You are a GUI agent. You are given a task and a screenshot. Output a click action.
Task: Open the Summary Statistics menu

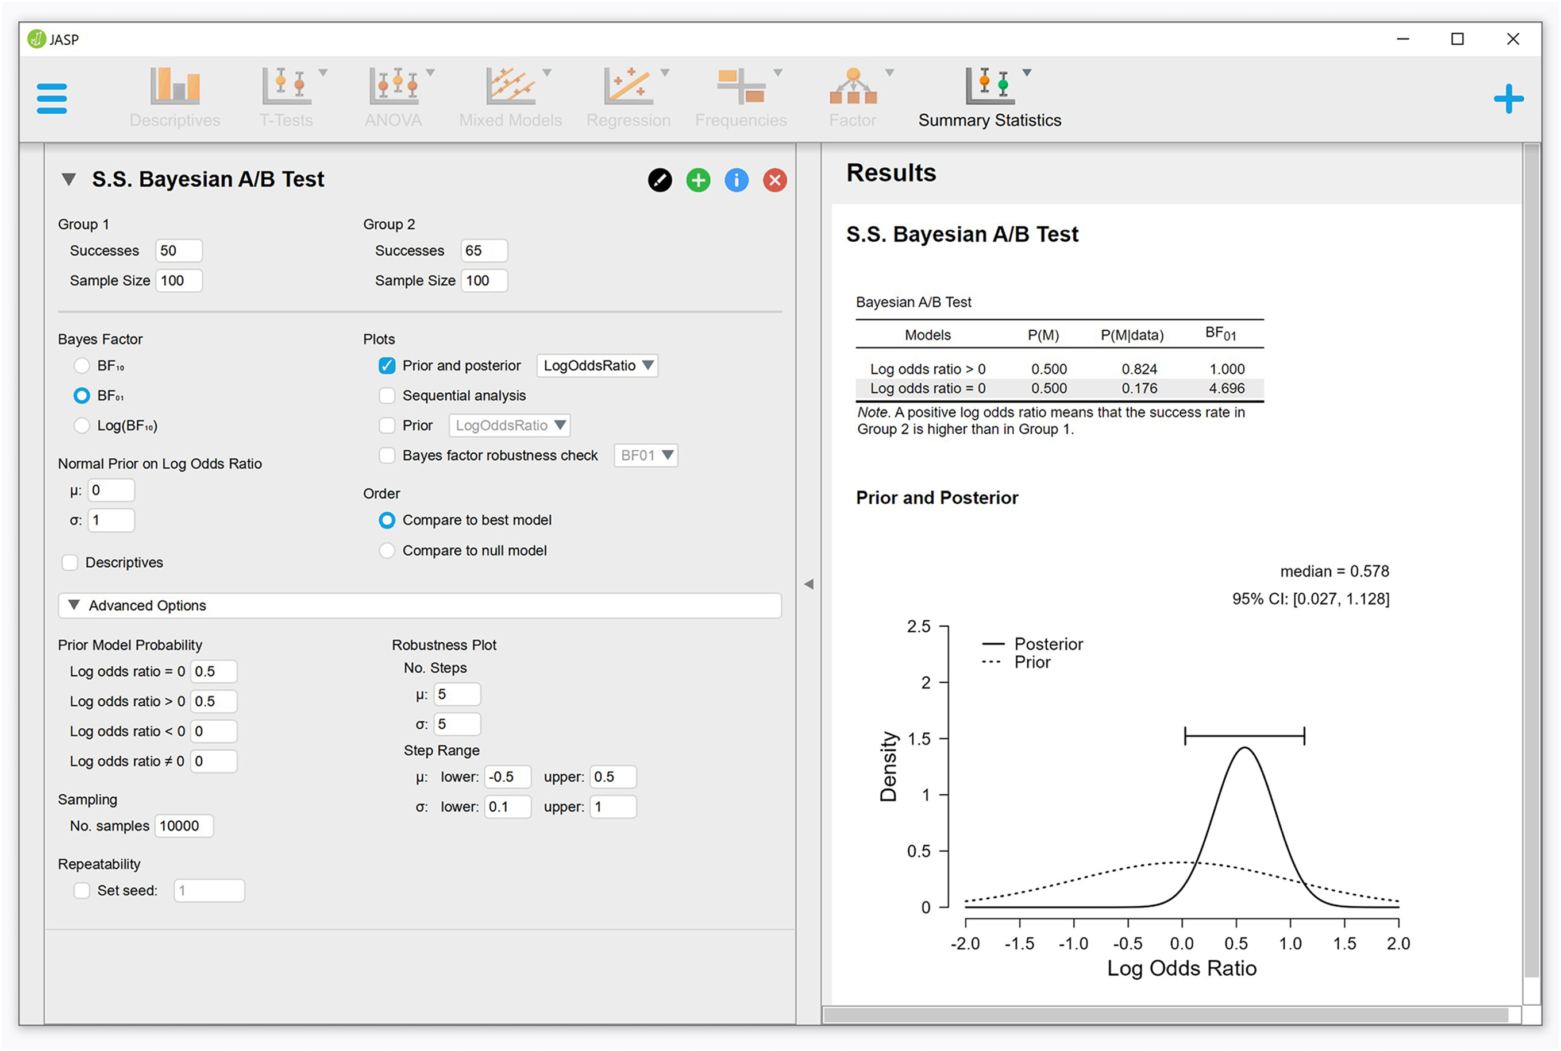[990, 97]
